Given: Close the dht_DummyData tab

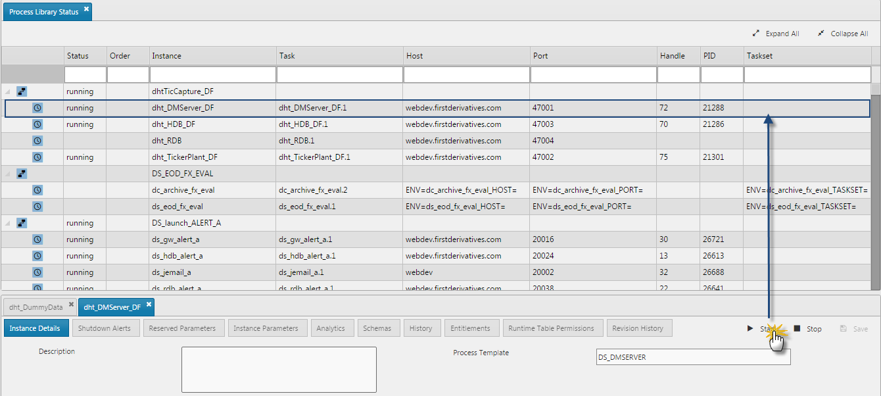Looking at the screenshot, I should point(71,305).
